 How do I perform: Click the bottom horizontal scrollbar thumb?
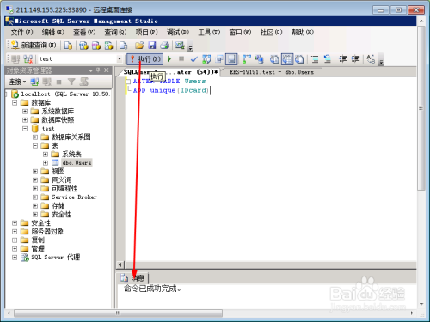click(119, 313)
